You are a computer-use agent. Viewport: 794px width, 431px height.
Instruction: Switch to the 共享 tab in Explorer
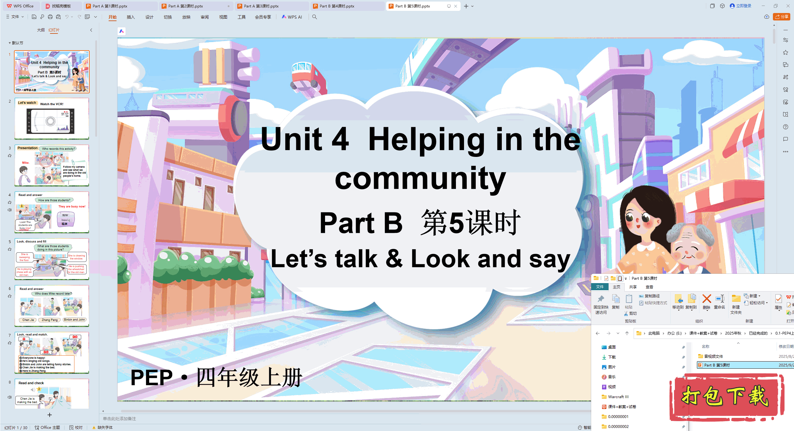pyautogui.click(x=632, y=287)
